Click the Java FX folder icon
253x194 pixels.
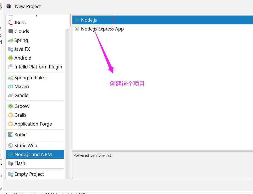(x=11, y=49)
